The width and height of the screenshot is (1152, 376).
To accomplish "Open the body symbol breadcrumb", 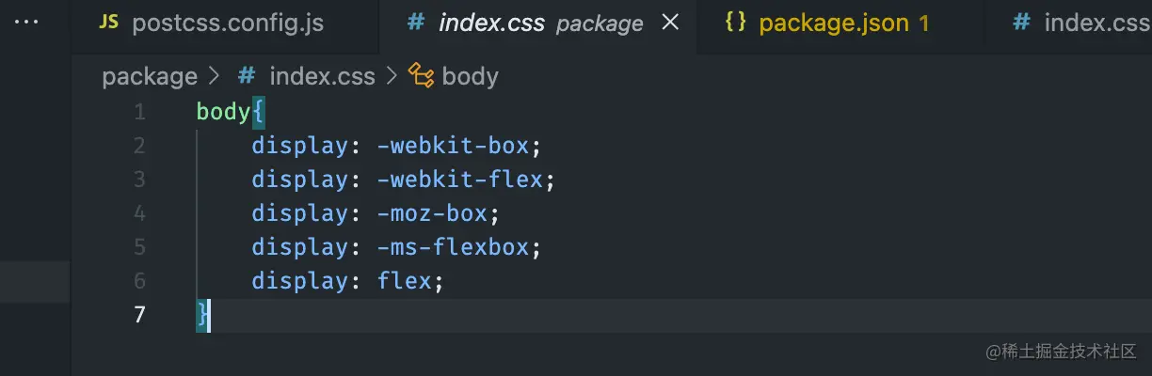I will tap(470, 76).
